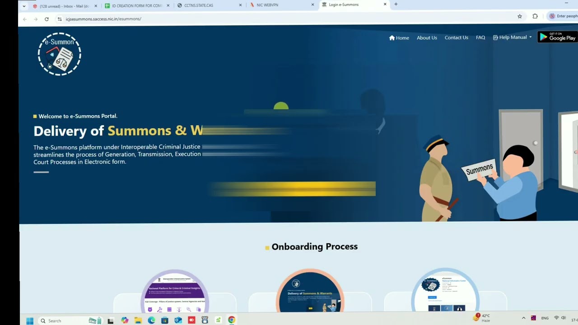This screenshot has width=578, height=325.
Task: Open the monkey-face app on taskbar
Action: pos(205,320)
